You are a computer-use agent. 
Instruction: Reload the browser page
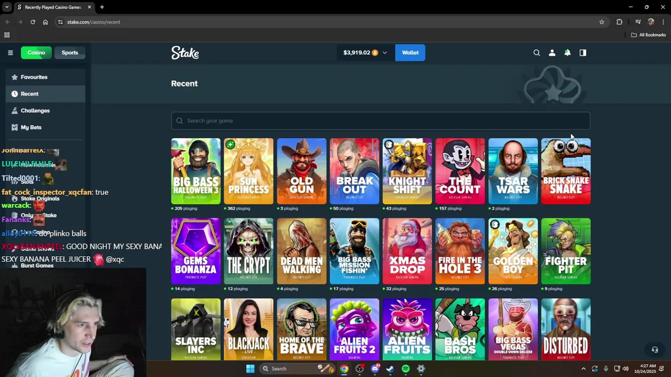click(33, 22)
